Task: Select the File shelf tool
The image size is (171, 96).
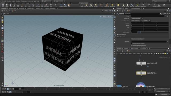Action: (x=69, y=6)
